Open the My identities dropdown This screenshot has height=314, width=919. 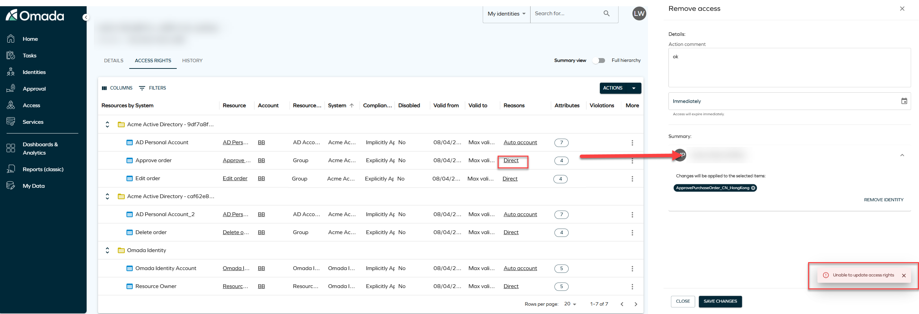[506, 13]
